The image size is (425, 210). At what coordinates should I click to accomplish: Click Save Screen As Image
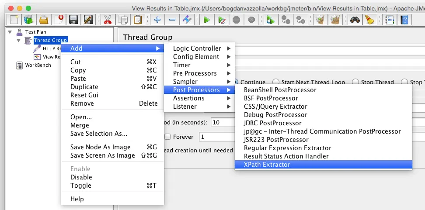(112, 155)
